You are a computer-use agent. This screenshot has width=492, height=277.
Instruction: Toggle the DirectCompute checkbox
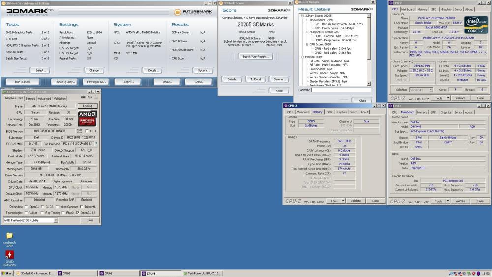57,207
